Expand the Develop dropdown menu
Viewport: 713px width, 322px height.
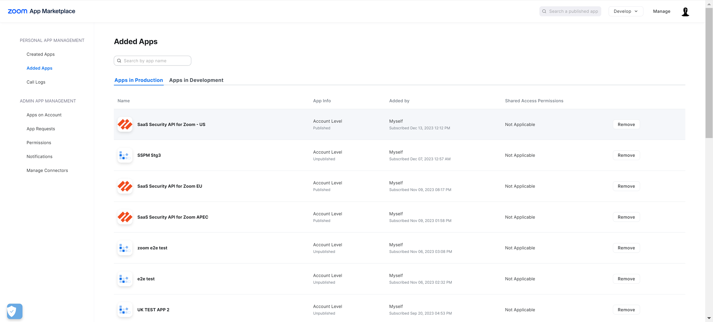(626, 11)
